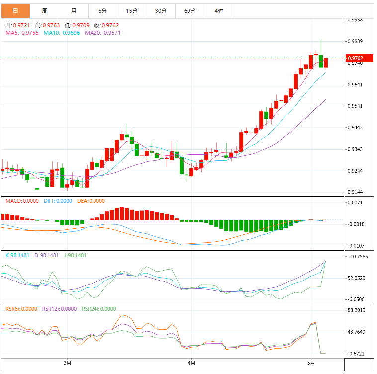Viewport: 377px width, 374px height.
Task: Click the MA5 indicator label
Action: click(21, 33)
